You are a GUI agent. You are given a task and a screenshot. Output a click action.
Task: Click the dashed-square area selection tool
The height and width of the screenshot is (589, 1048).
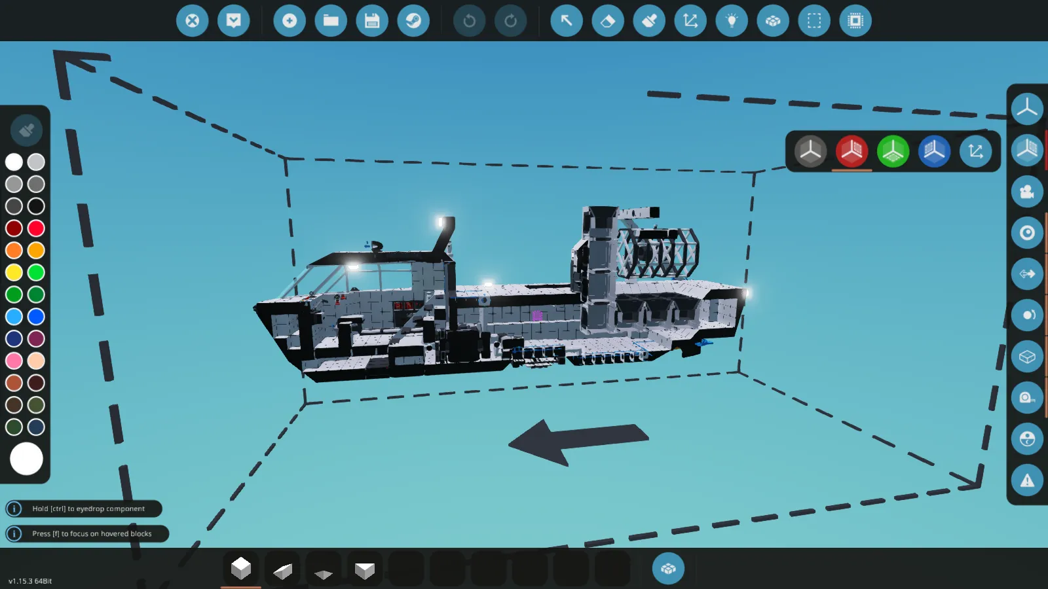(x=814, y=21)
